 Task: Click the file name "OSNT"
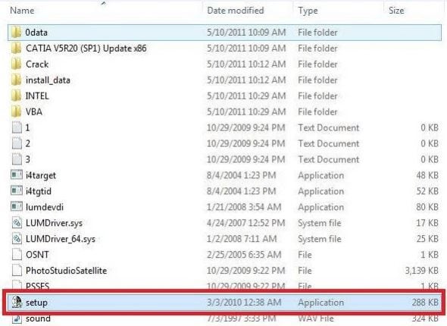pyautogui.click(x=37, y=255)
